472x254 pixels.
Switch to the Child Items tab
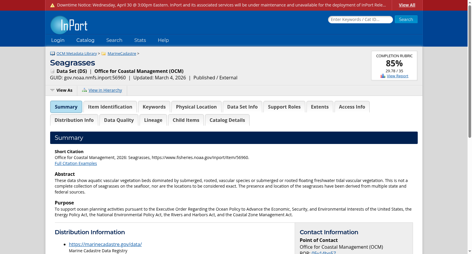[x=186, y=120]
